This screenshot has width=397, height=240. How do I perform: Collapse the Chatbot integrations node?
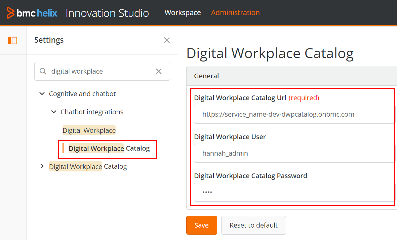pyautogui.click(x=54, y=112)
